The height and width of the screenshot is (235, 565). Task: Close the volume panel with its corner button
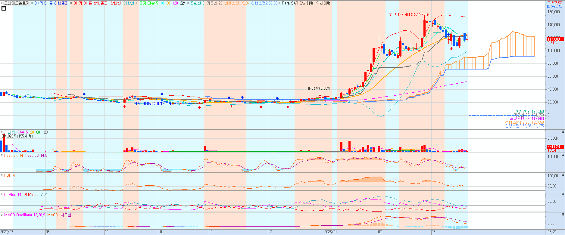click(563, 132)
